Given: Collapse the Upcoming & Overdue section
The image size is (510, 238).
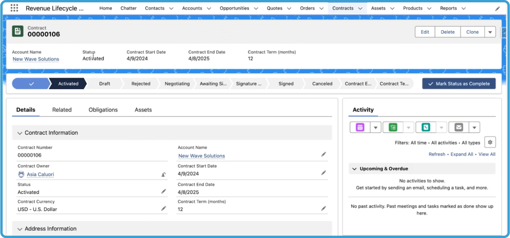Looking at the screenshot, I should (354, 169).
